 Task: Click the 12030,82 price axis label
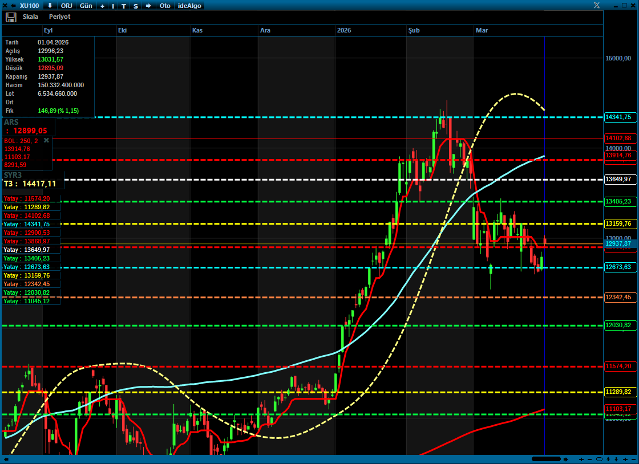point(620,325)
